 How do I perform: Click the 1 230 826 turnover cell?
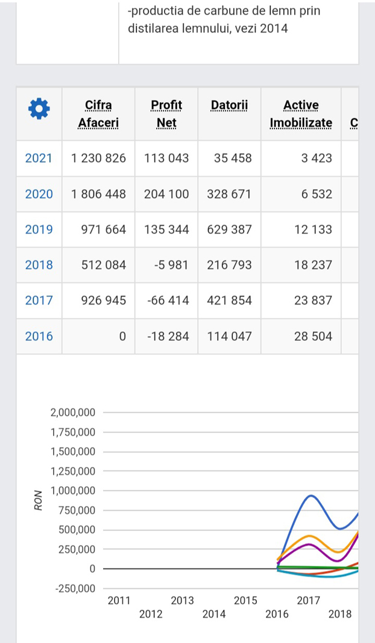coord(98,158)
